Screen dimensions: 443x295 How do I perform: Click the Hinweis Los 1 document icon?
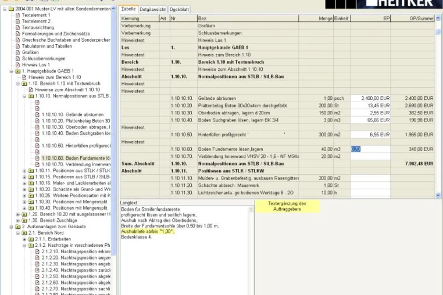pos(17,64)
